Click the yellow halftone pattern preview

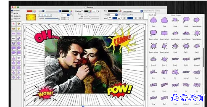coord(31,17)
